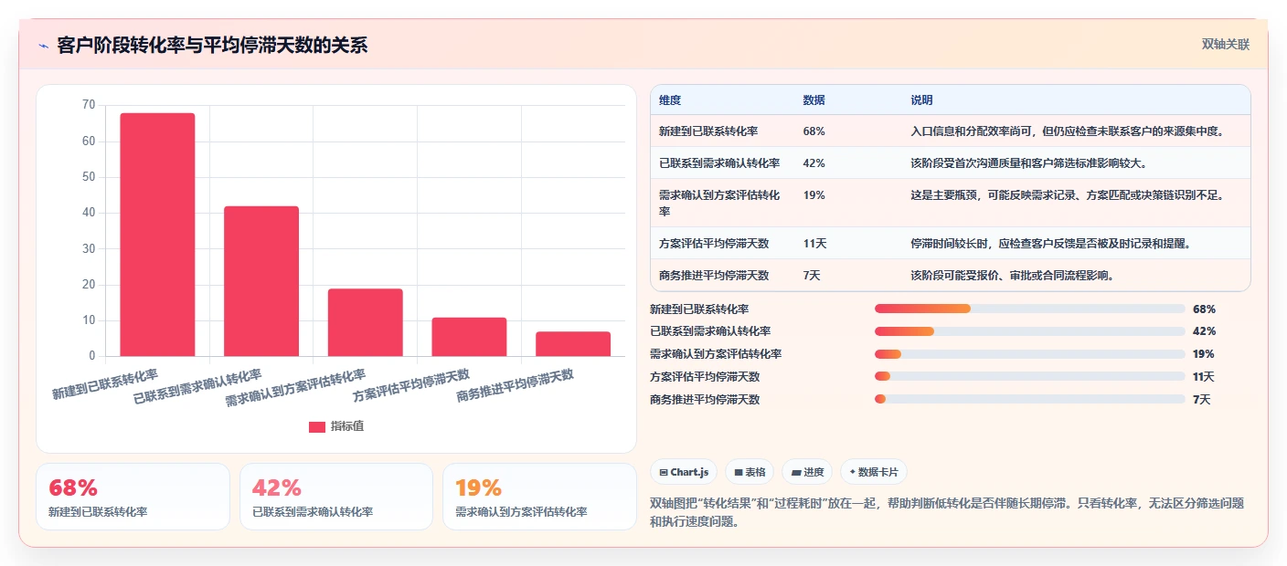The image size is (1287, 566).
Task: Click the 指标值 legend label
Action: tap(347, 426)
